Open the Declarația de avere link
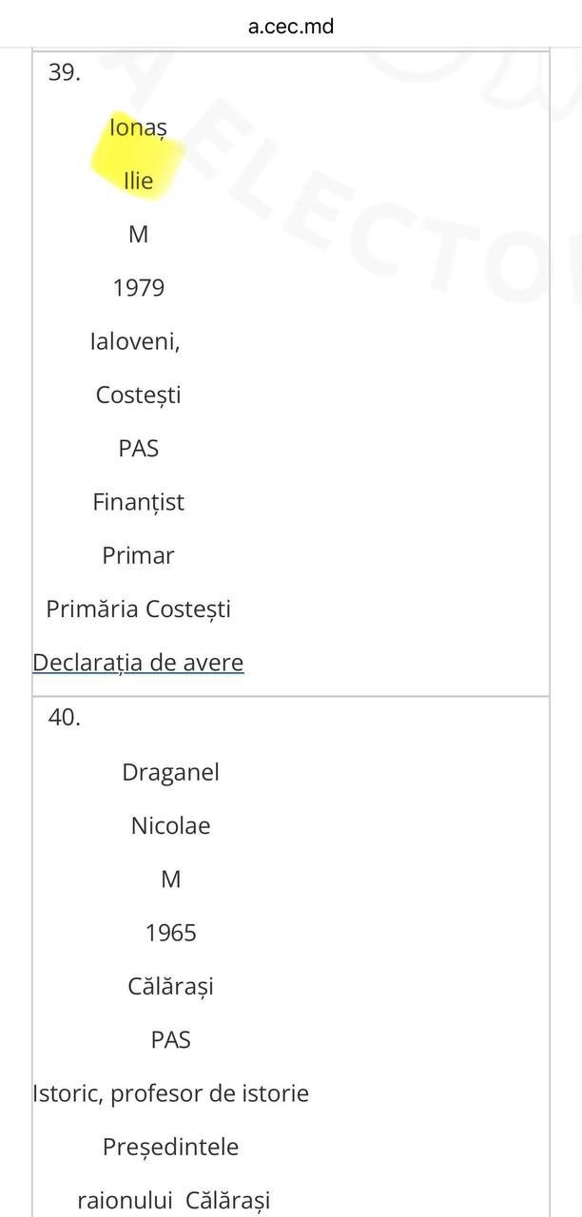 point(138,663)
